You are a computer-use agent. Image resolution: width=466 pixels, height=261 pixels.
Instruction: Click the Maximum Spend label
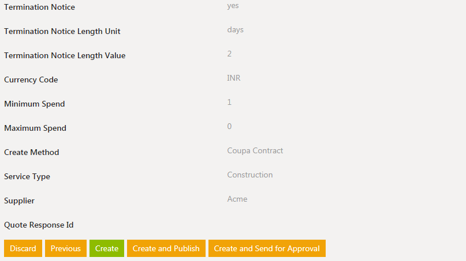click(35, 128)
